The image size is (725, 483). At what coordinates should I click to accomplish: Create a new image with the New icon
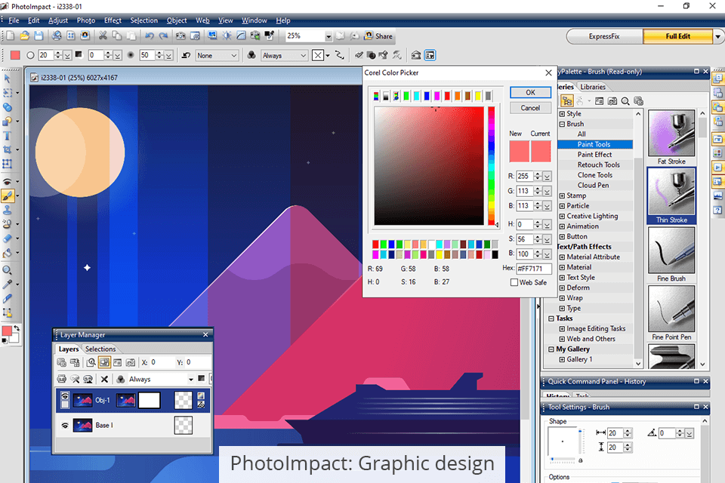coord(10,35)
